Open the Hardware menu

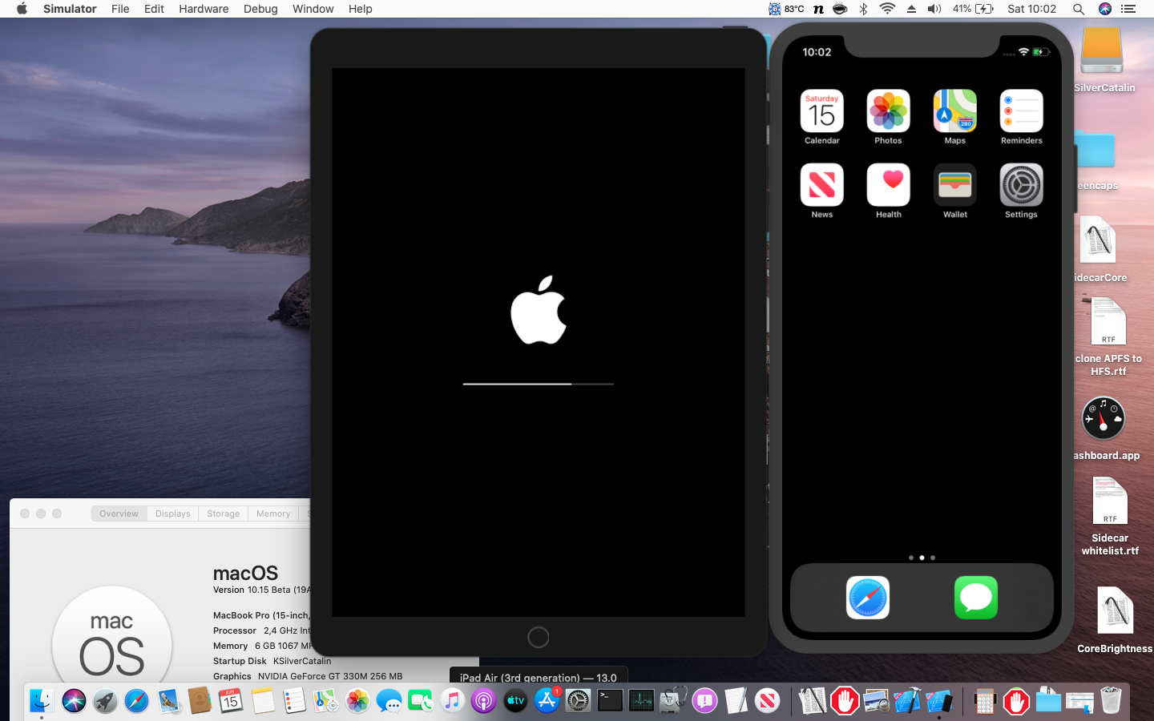[204, 9]
